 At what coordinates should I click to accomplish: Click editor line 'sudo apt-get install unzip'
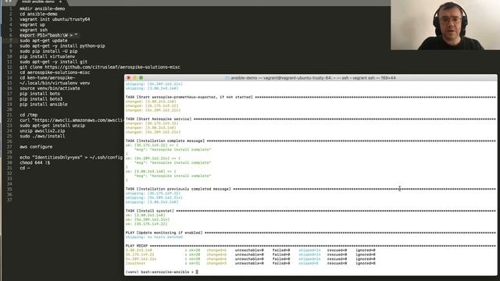point(52,126)
